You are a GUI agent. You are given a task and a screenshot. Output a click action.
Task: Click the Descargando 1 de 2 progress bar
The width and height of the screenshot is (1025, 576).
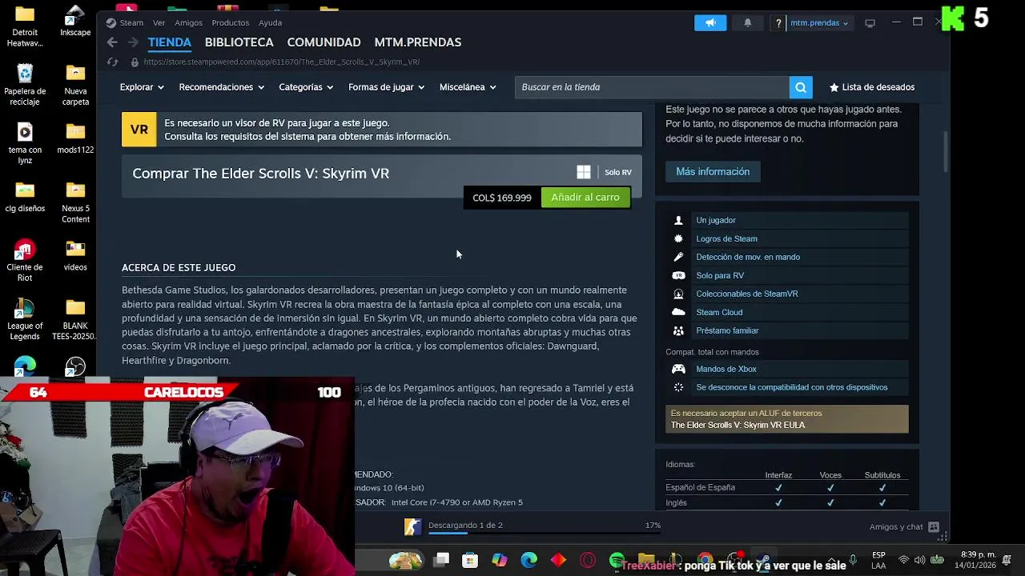click(545, 532)
